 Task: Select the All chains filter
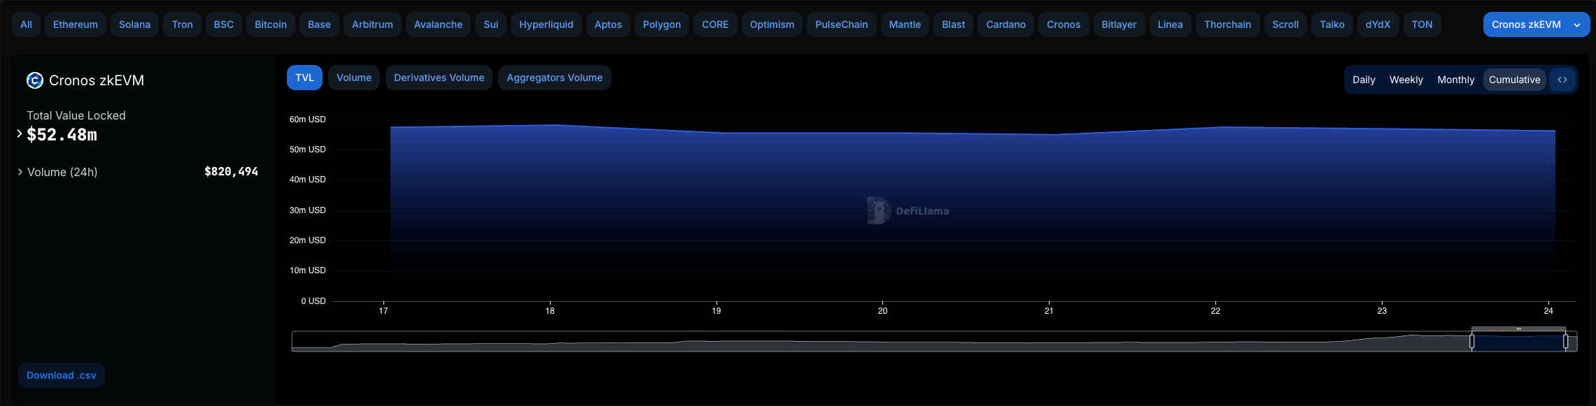(x=26, y=24)
